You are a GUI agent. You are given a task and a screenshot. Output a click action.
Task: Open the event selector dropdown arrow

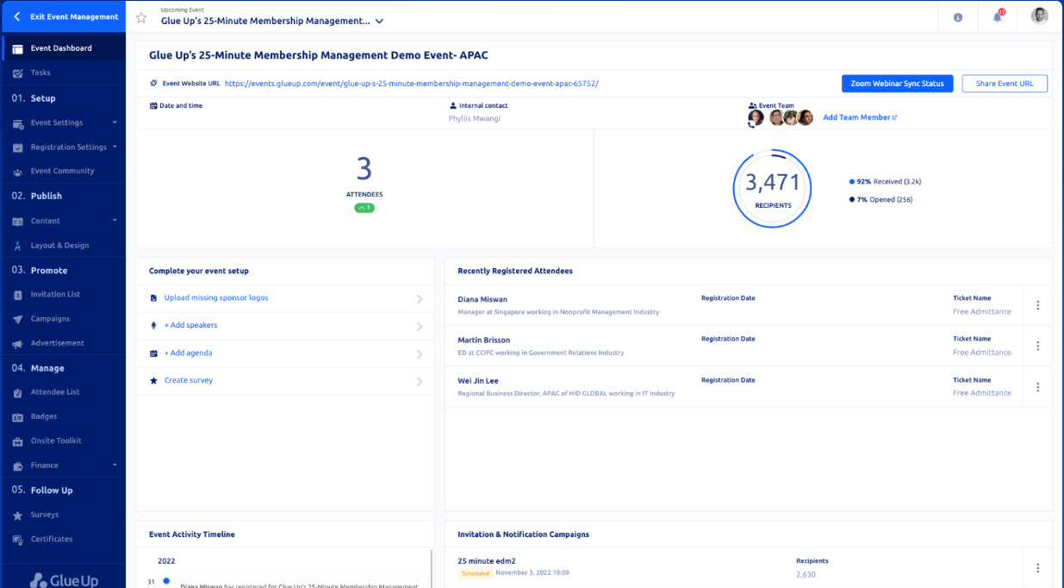pyautogui.click(x=379, y=21)
